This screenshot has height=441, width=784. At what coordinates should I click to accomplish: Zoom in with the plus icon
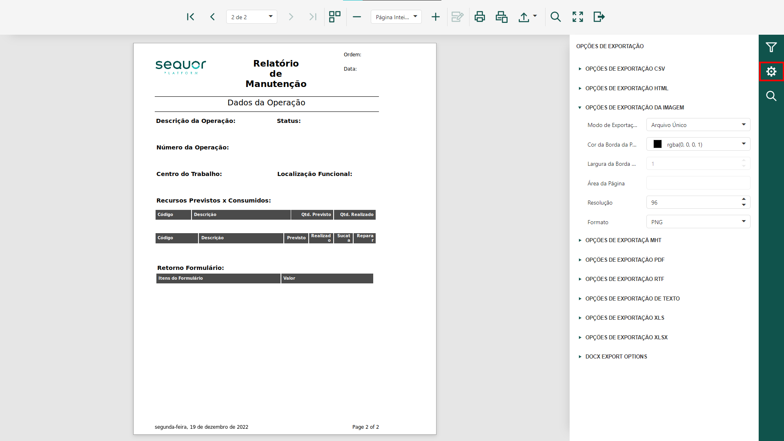click(436, 17)
